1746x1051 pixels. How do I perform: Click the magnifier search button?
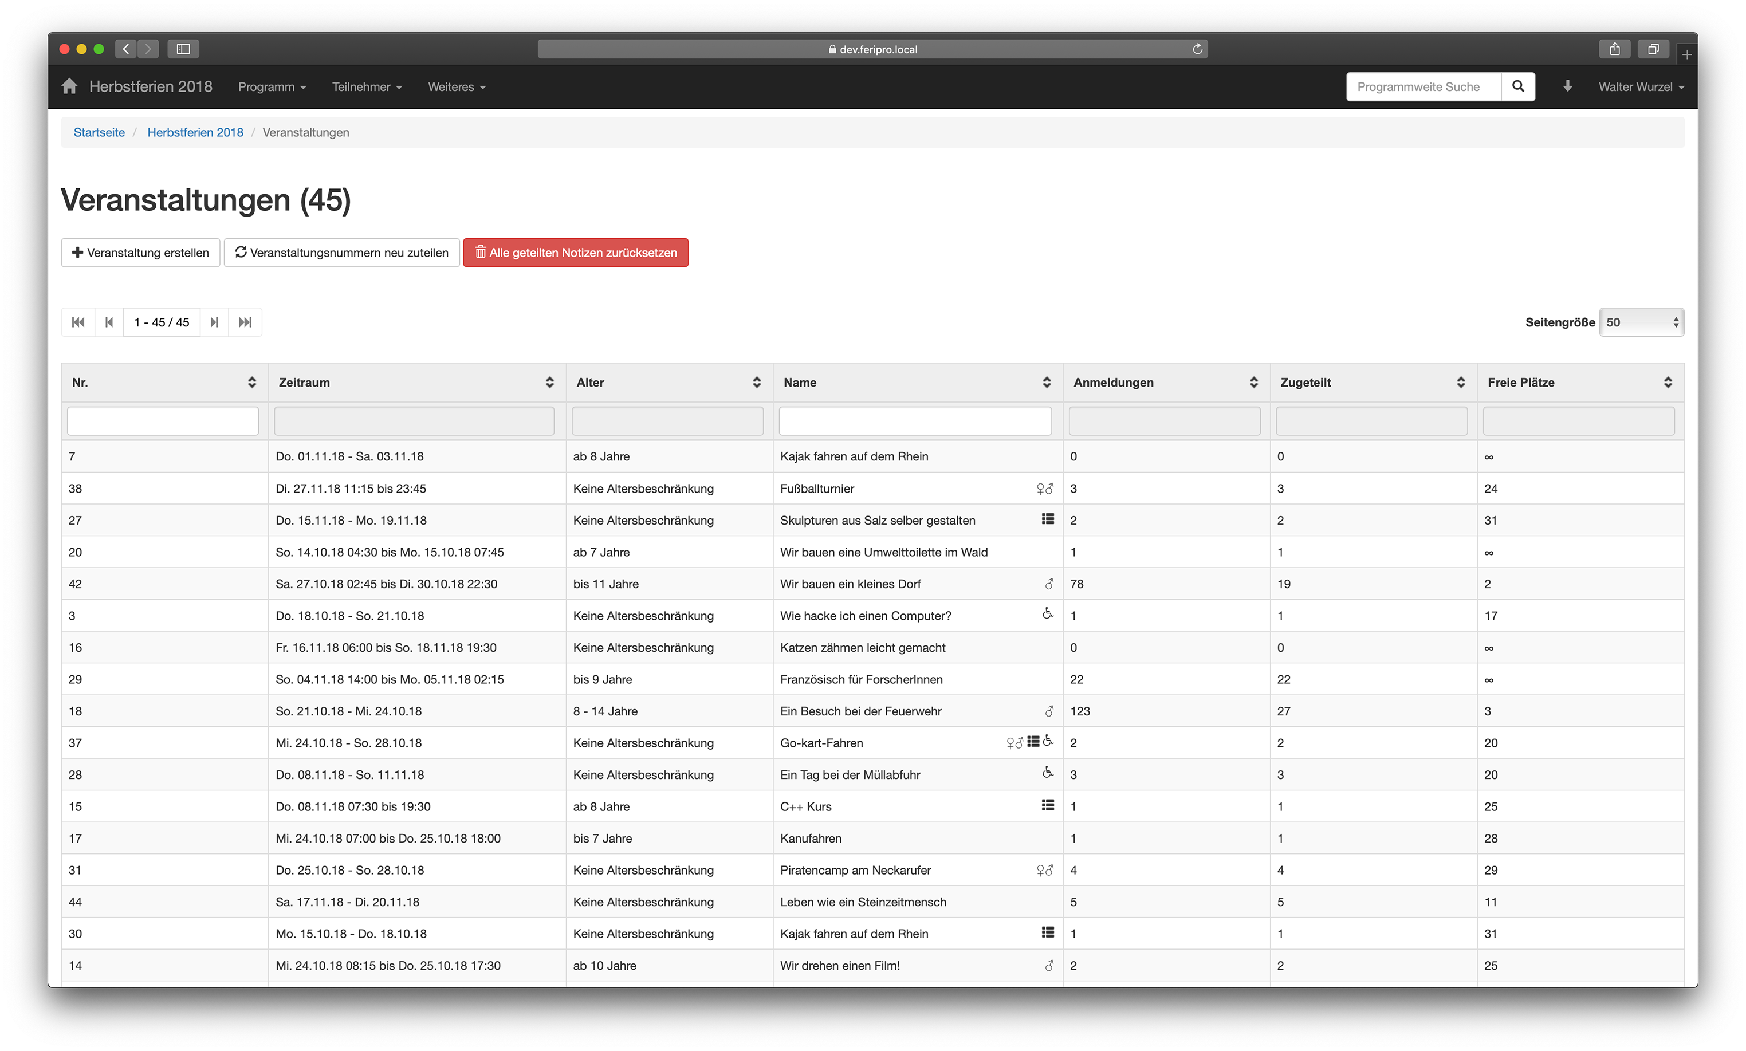coord(1517,86)
